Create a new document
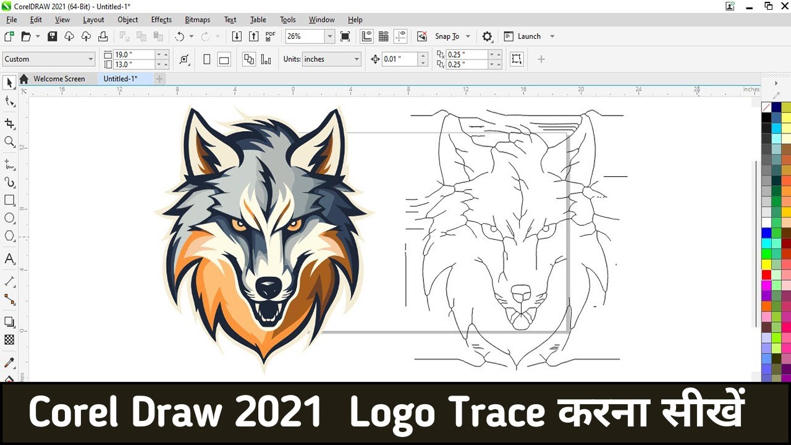Image resolution: width=791 pixels, height=445 pixels. coord(9,36)
